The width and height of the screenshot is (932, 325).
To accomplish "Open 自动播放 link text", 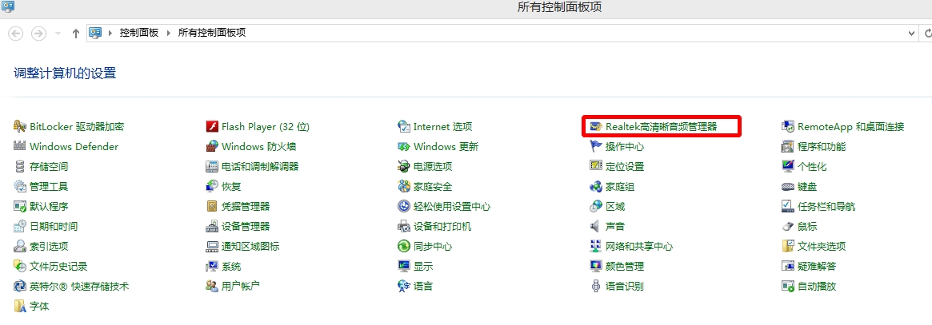I will 817,287.
